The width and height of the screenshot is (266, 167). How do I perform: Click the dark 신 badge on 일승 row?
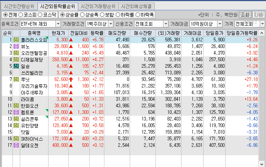click(16, 66)
